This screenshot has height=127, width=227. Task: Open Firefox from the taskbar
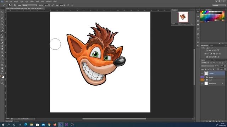point(55,125)
